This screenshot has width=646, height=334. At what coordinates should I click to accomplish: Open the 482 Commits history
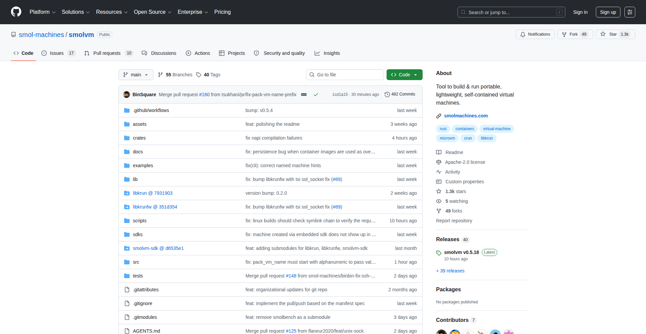pos(400,94)
